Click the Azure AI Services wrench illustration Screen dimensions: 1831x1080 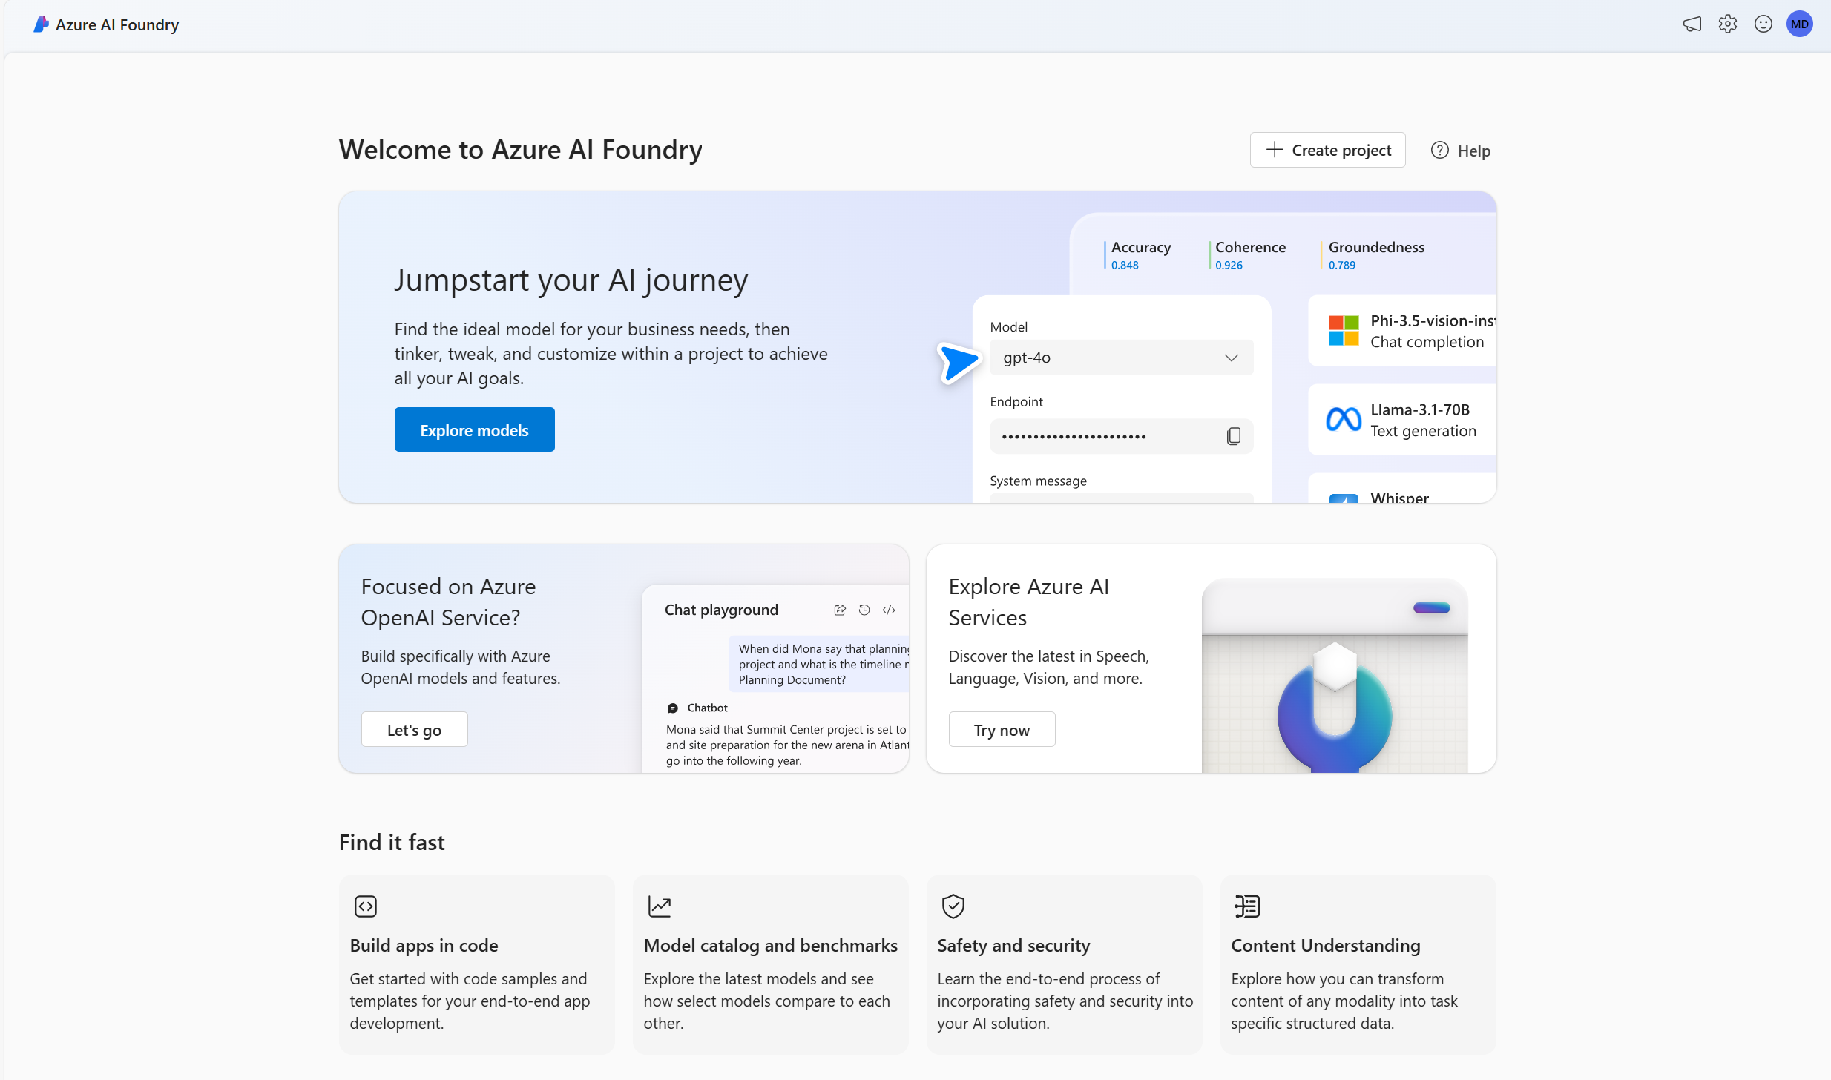(1335, 676)
